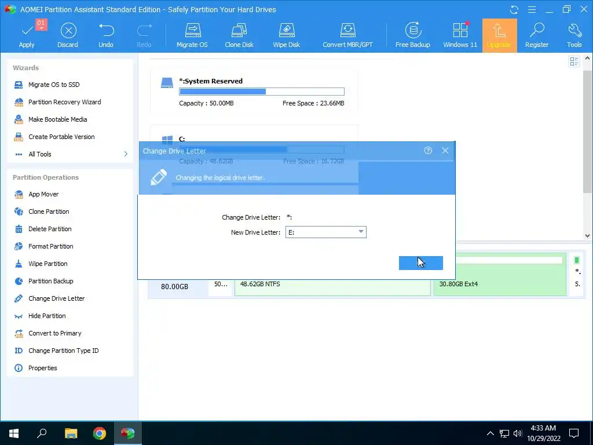Open Wipe Disk tool
The image size is (593, 445).
(286, 35)
